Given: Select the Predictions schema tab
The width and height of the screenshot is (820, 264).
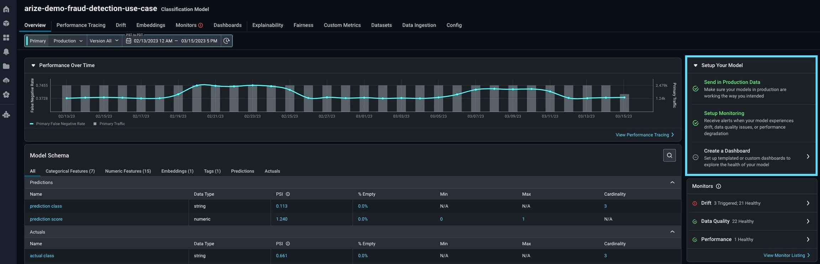Looking at the screenshot, I should (242, 171).
